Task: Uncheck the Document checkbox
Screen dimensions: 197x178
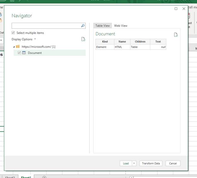Action: tap(19, 53)
